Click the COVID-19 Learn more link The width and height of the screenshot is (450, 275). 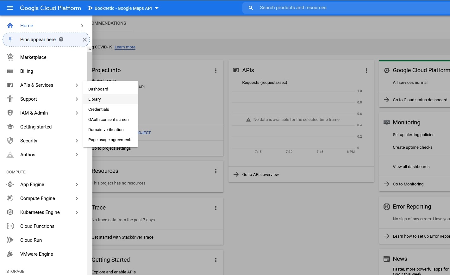click(x=125, y=47)
